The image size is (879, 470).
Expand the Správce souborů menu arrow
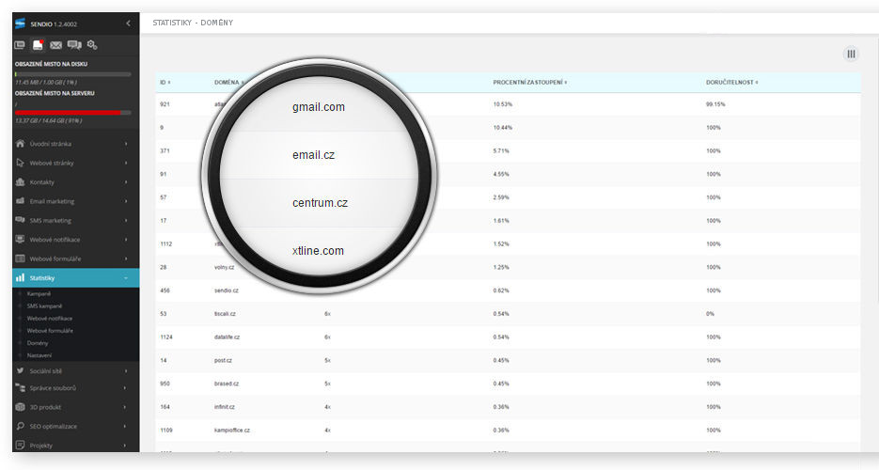pos(126,387)
